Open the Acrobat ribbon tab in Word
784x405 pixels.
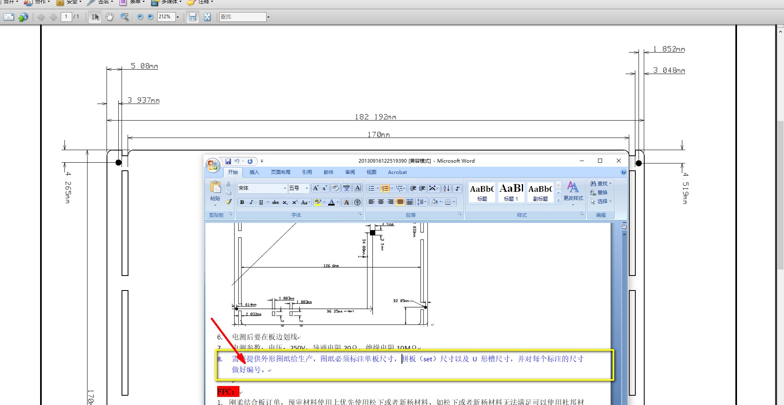click(x=397, y=172)
